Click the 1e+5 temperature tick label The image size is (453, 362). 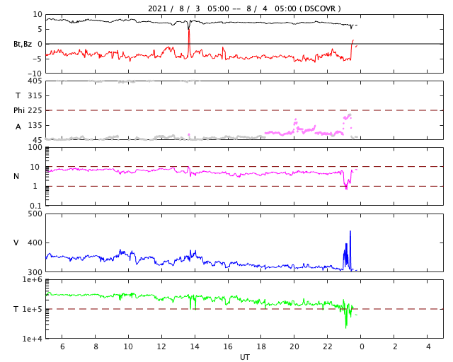[x=33, y=309]
